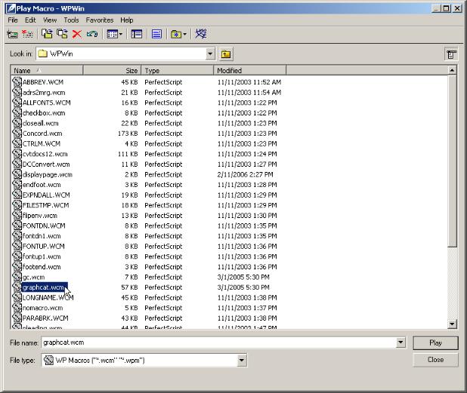Click the icon beside FONTUP.WCM
This screenshot has height=393, width=467.
[x=17, y=246]
